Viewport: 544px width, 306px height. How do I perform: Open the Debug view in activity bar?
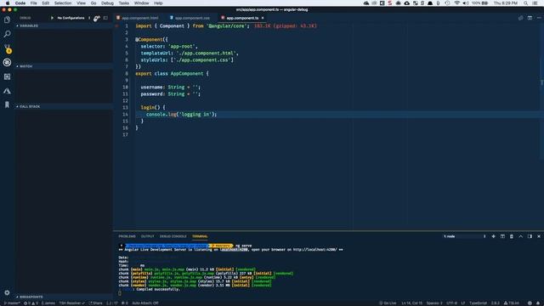pyautogui.click(x=7, y=62)
